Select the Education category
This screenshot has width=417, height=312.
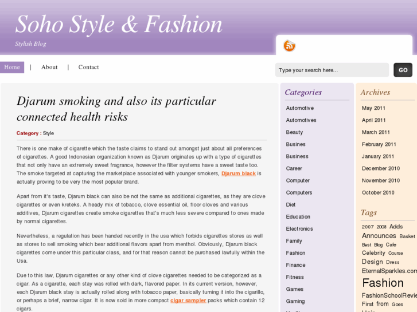click(x=298, y=217)
